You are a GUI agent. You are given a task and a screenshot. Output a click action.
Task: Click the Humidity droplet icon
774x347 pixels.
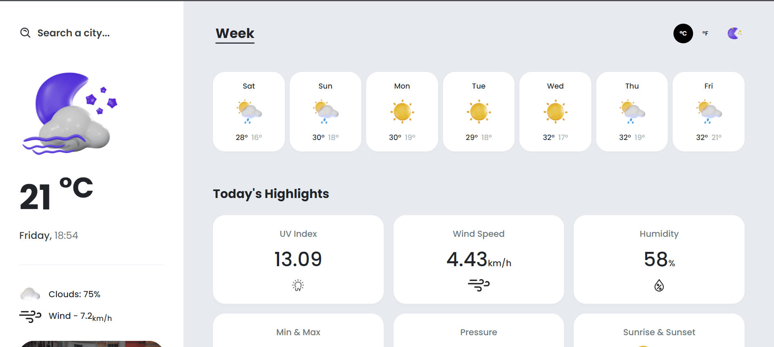click(x=659, y=285)
